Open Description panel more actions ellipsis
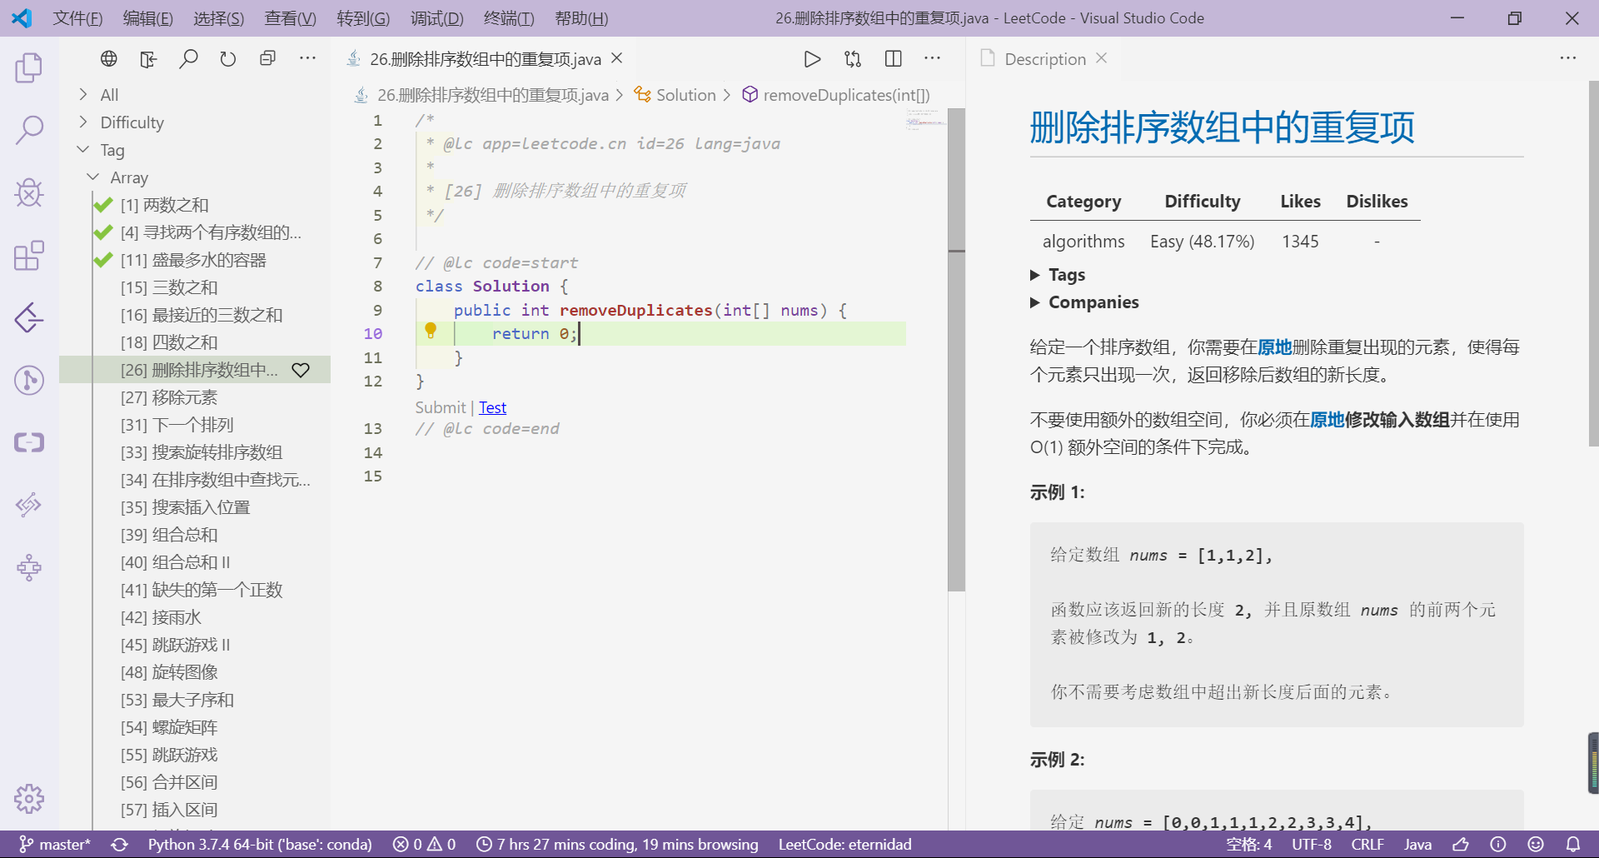The image size is (1599, 858). point(1568,58)
